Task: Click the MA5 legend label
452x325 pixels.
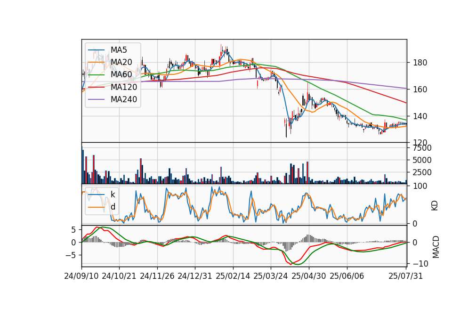Action: click(119, 50)
